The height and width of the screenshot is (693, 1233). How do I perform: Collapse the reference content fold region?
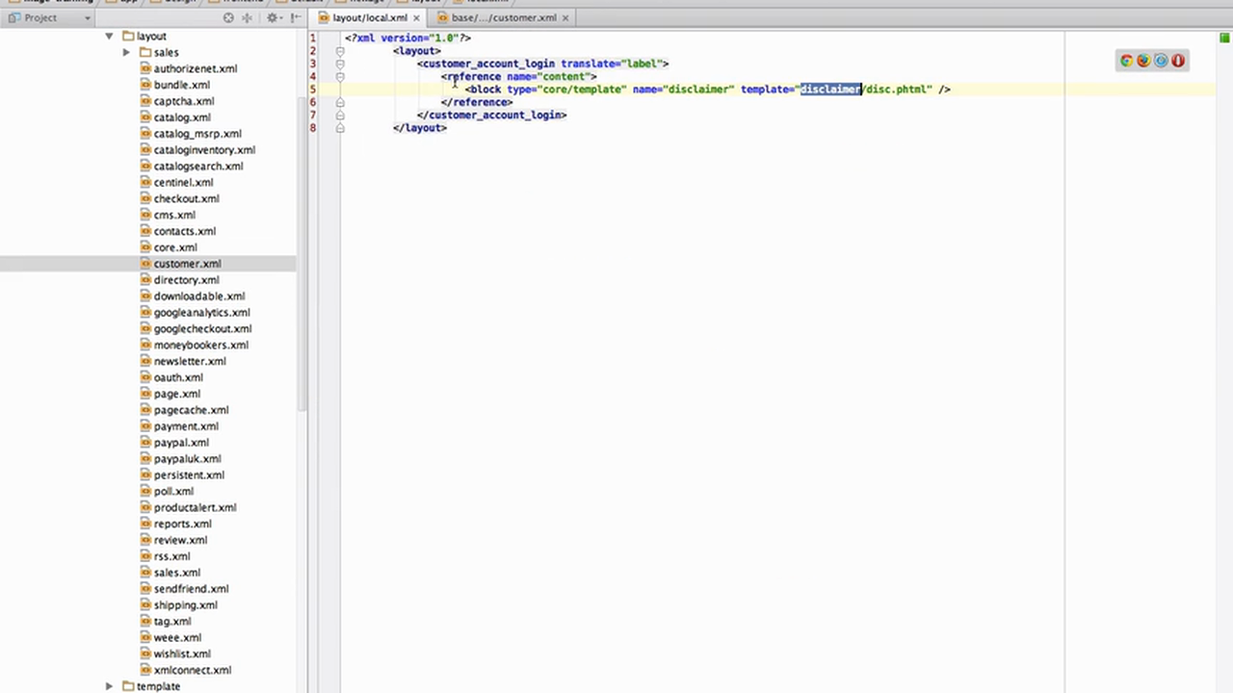tap(340, 76)
